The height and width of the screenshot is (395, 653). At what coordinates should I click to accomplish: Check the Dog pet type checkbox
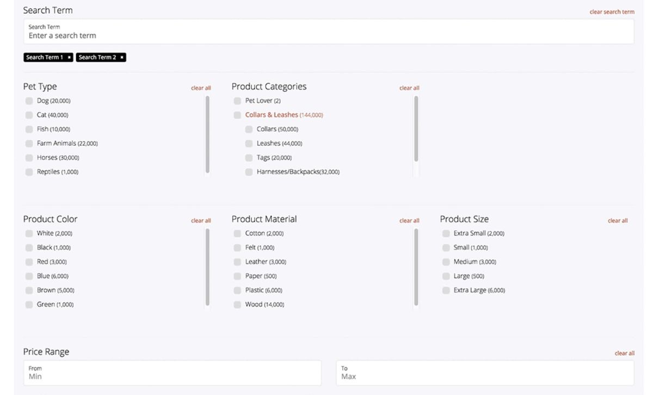29,101
